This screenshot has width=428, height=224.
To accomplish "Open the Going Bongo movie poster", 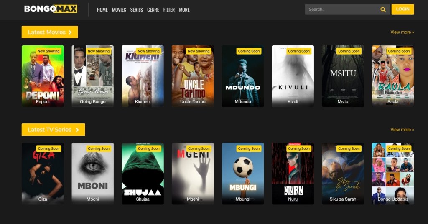I will pos(93,76).
